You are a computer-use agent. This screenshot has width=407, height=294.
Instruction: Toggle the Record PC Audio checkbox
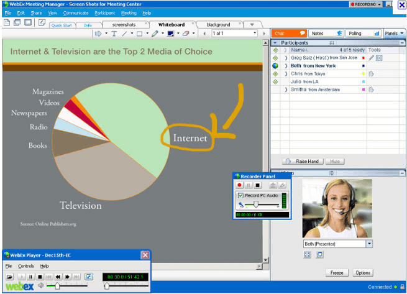240,195
